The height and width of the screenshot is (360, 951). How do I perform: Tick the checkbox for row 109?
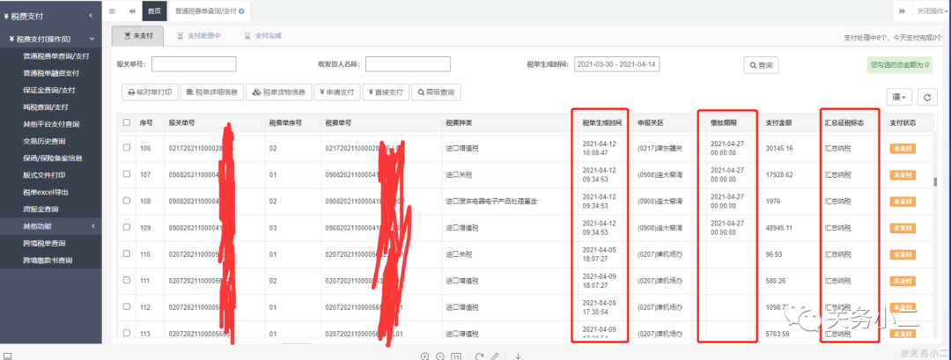click(126, 227)
